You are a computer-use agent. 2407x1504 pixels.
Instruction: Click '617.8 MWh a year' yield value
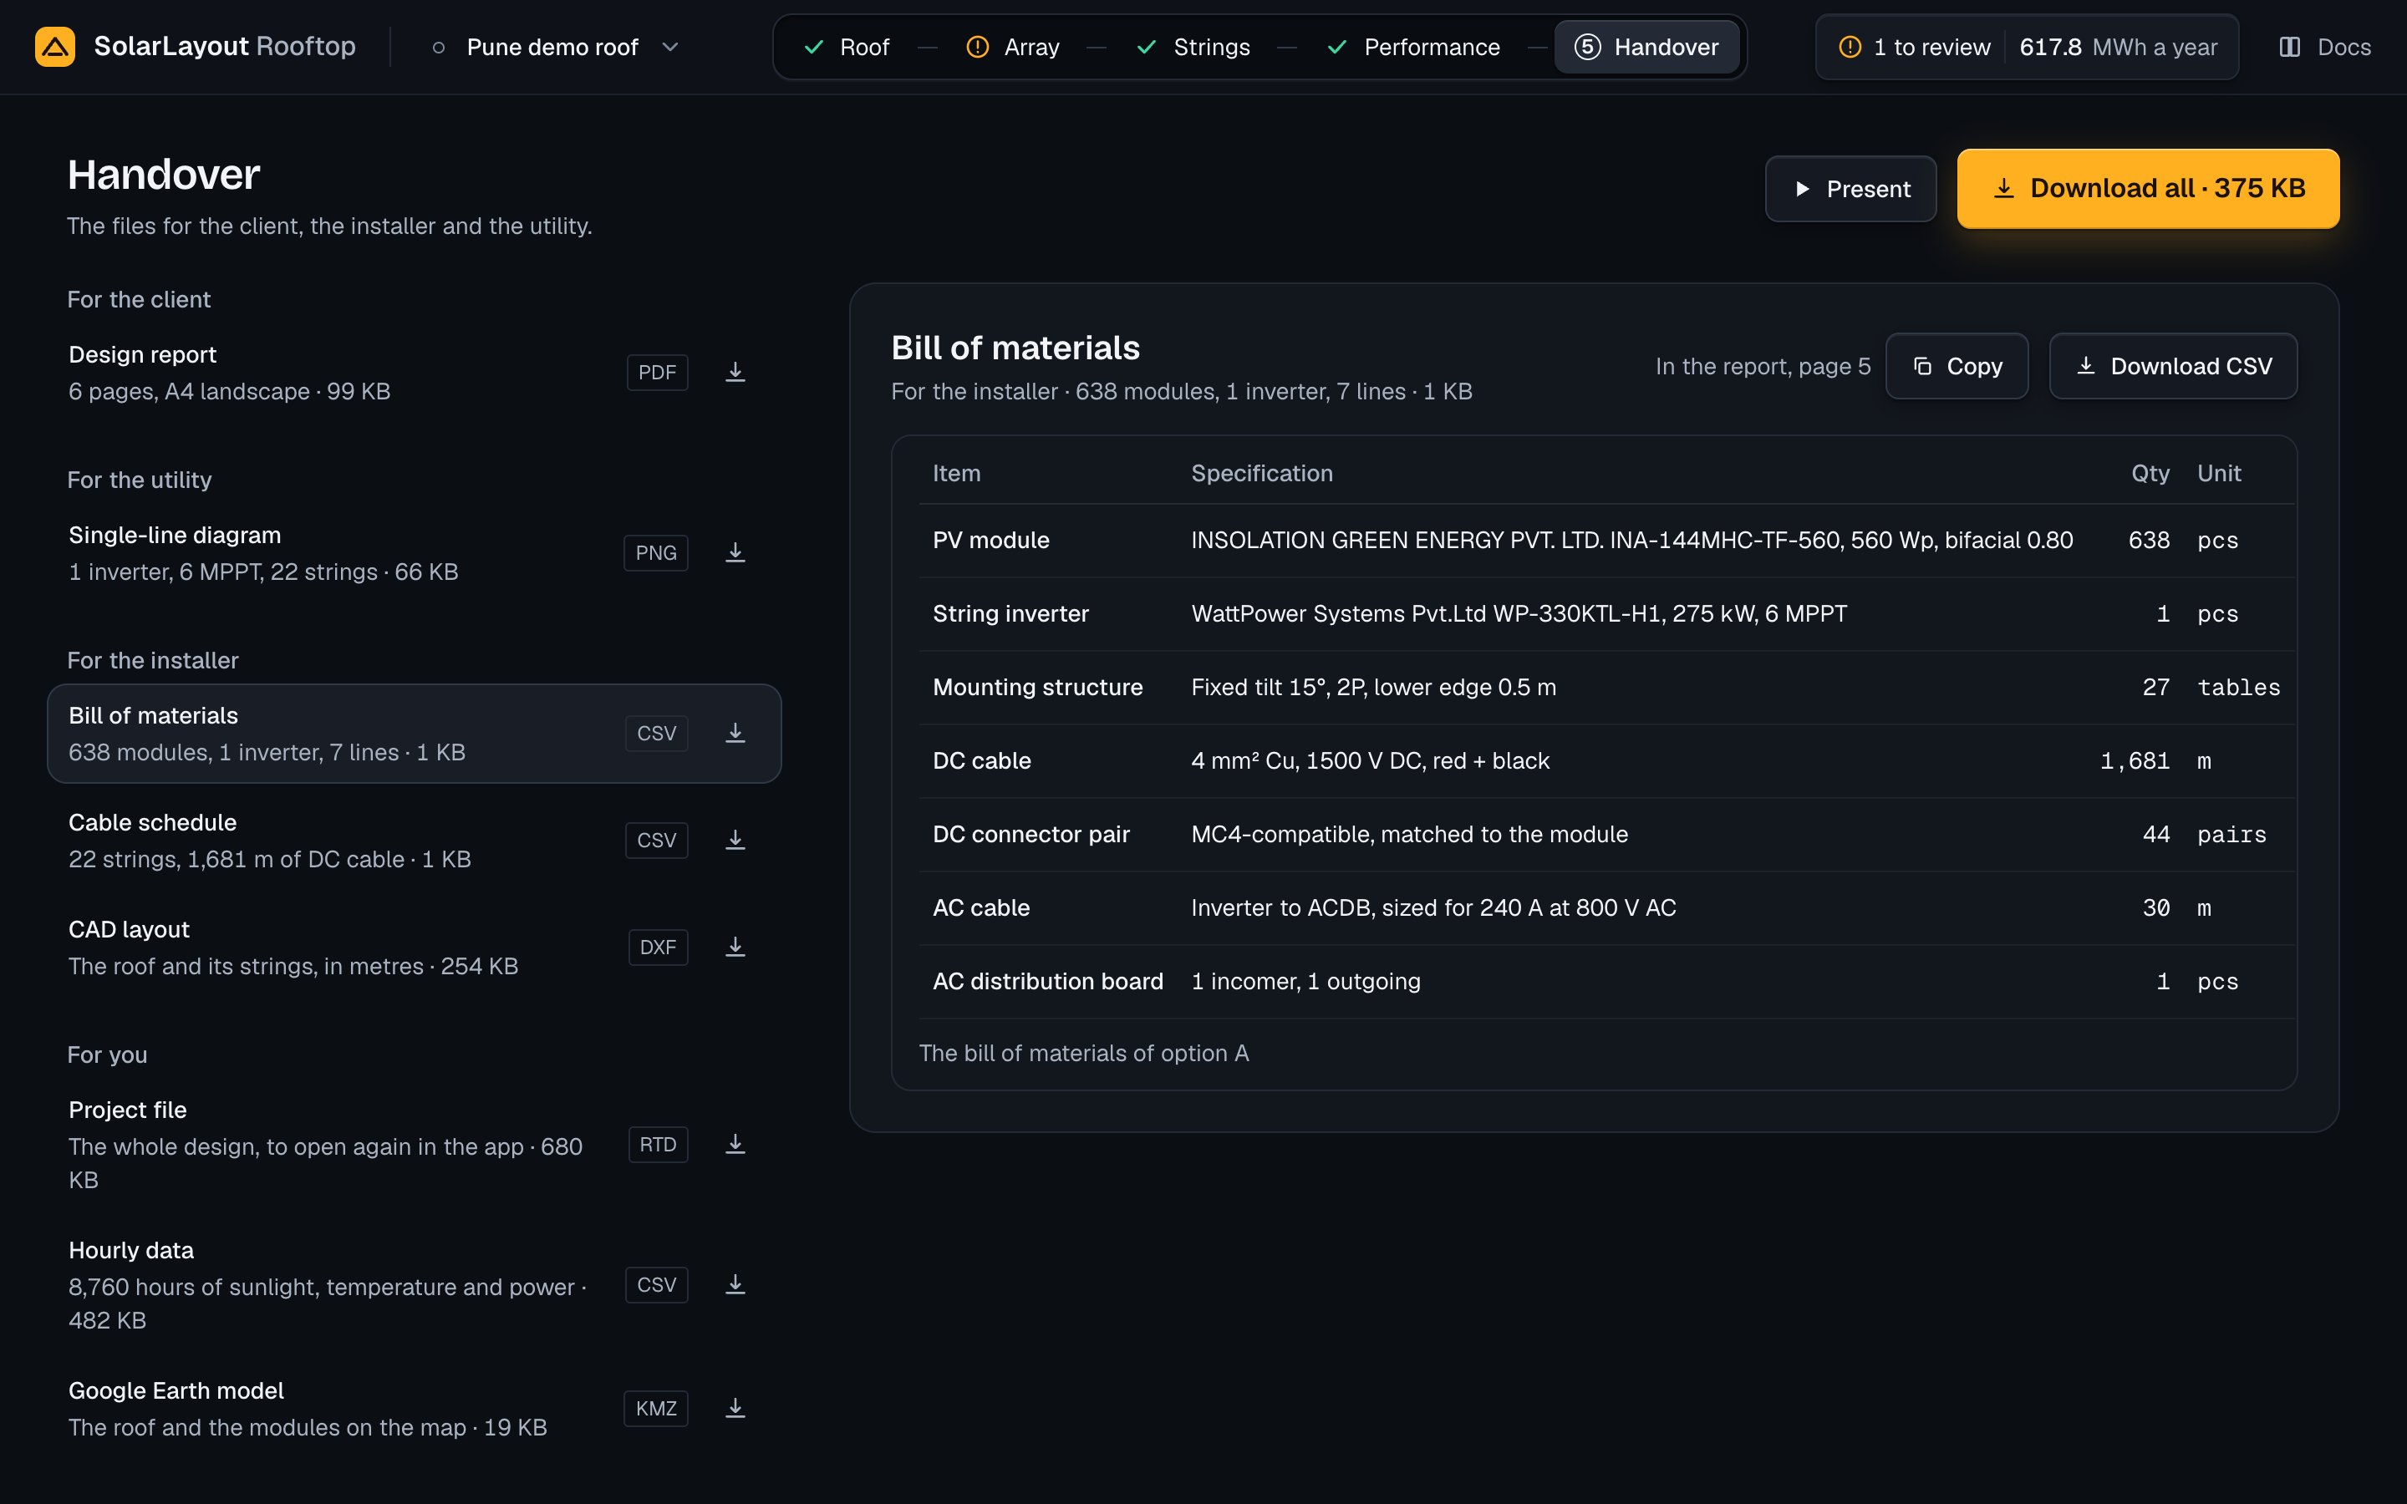[x=2118, y=47]
